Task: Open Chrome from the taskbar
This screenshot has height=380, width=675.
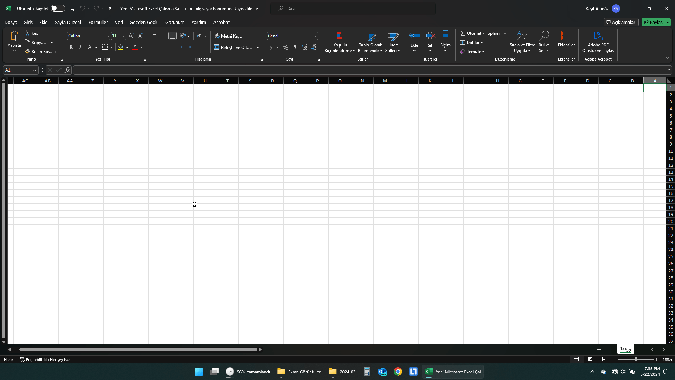Action: 398,372
